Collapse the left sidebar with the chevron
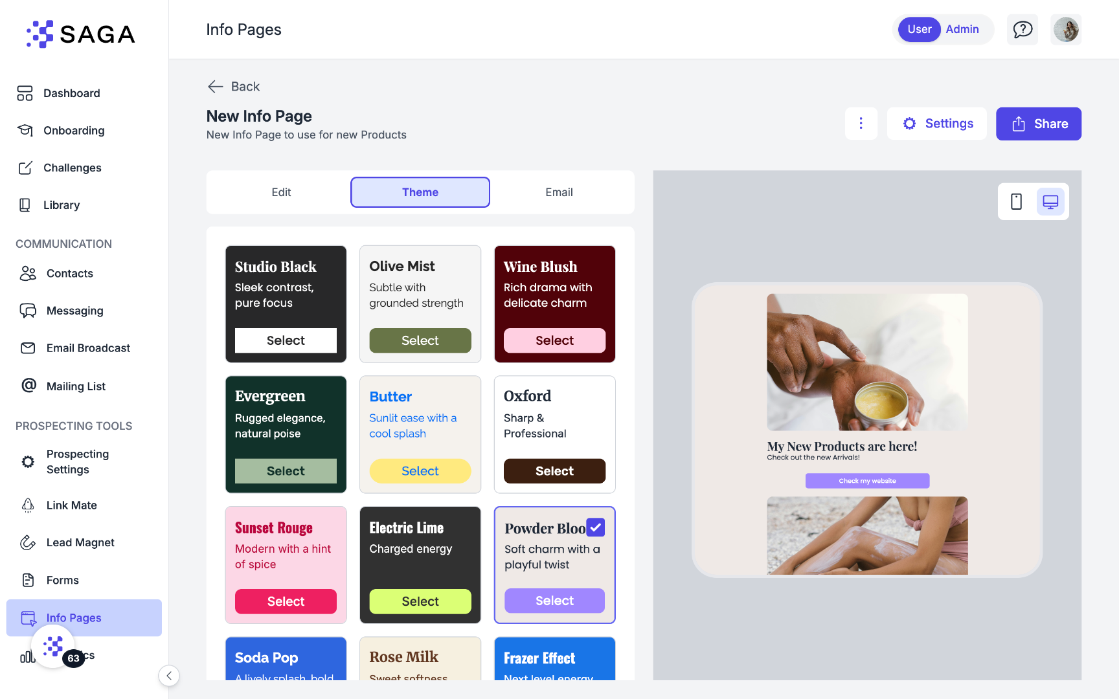Image resolution: width=1119 pixels, height=699 pixels. click(x=168, y=676)
